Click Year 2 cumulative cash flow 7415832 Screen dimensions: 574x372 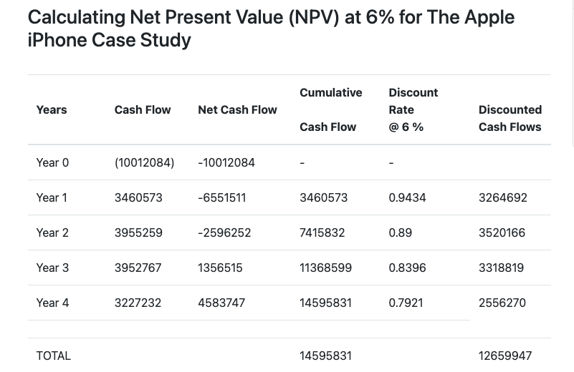pos(322,232)
